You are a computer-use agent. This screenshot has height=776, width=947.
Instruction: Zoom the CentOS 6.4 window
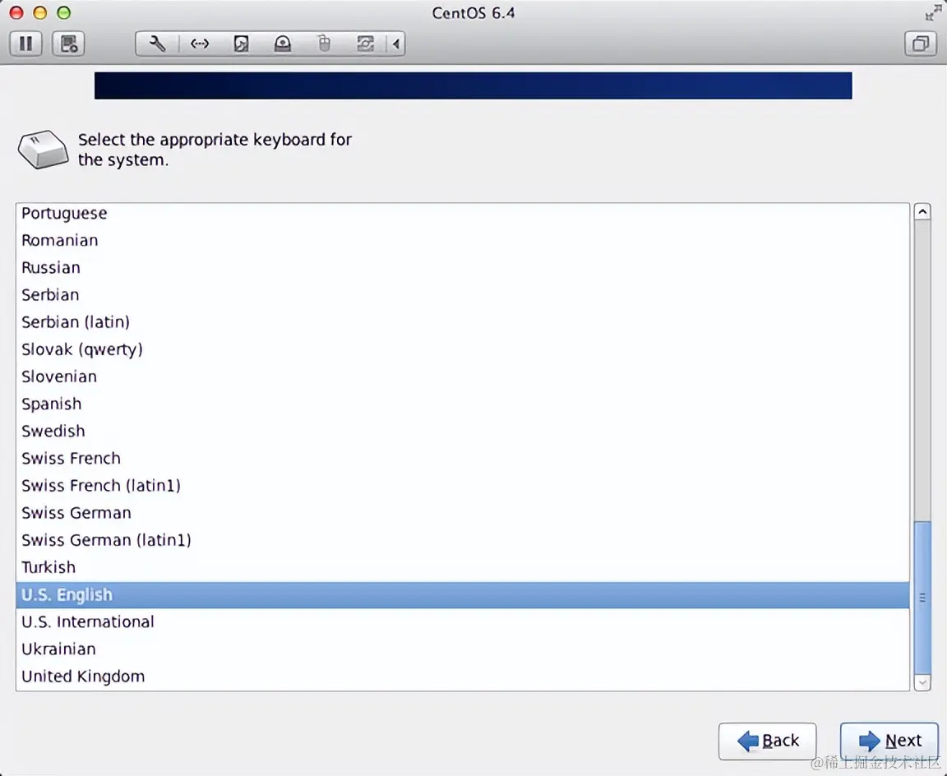pyautogui.click(x=63, y=12)
